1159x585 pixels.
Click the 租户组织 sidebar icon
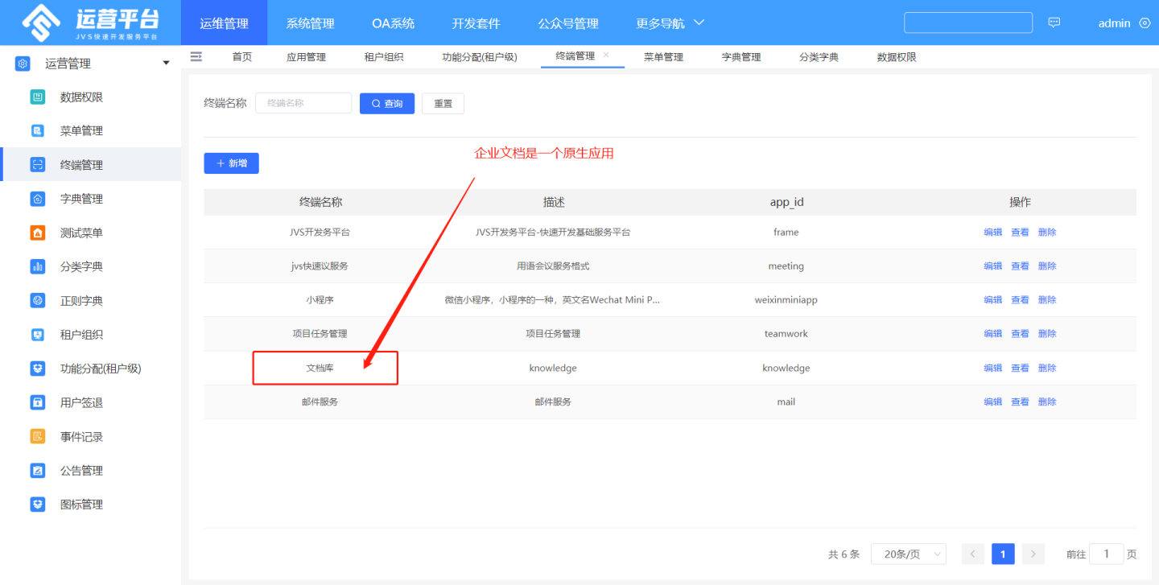[x=38, y=335]
